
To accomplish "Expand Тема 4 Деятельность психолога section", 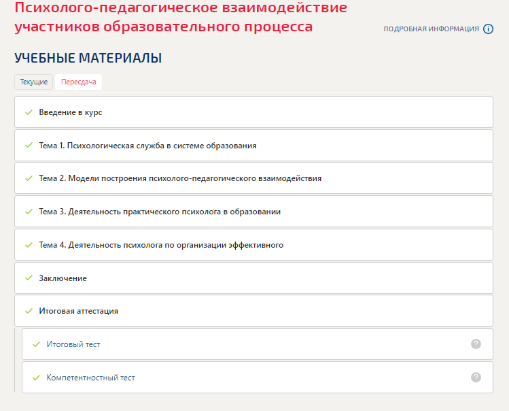I will click(x=253, y=244).
